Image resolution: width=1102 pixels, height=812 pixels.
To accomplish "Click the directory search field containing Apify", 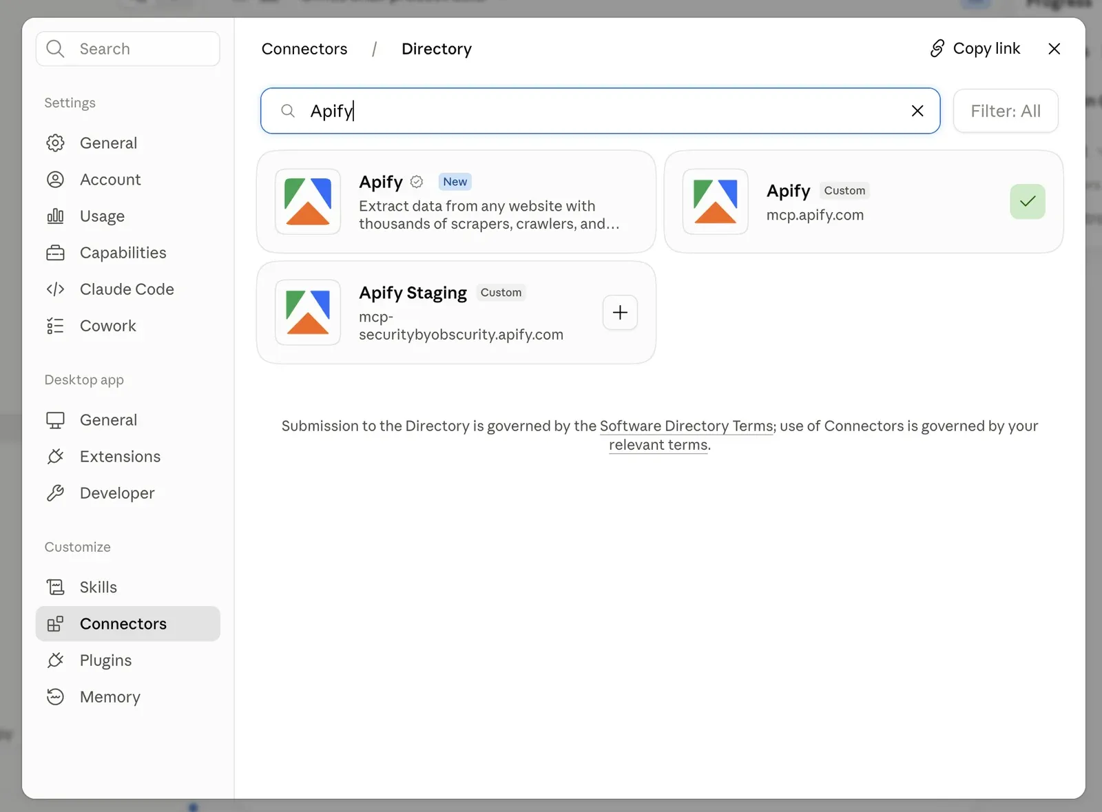I will [601, 111].
